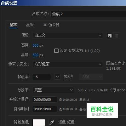Open the 3D 渲染器 tab
This screenshot has width=126, height=126.
pos(51,25)
